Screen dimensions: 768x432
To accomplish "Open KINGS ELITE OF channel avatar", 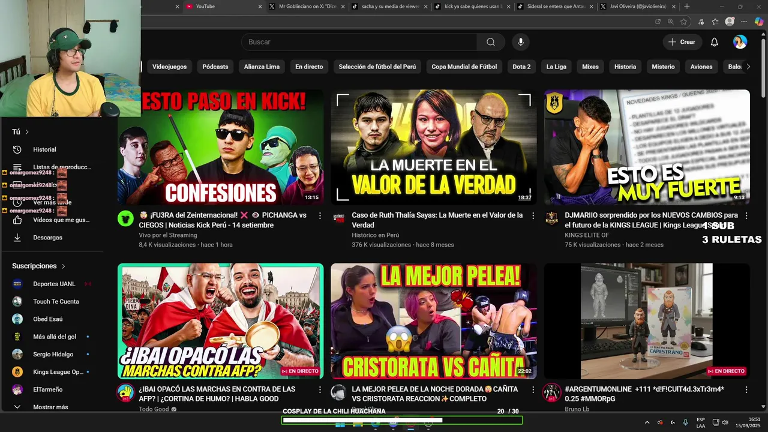I will [x=552, y=218].
